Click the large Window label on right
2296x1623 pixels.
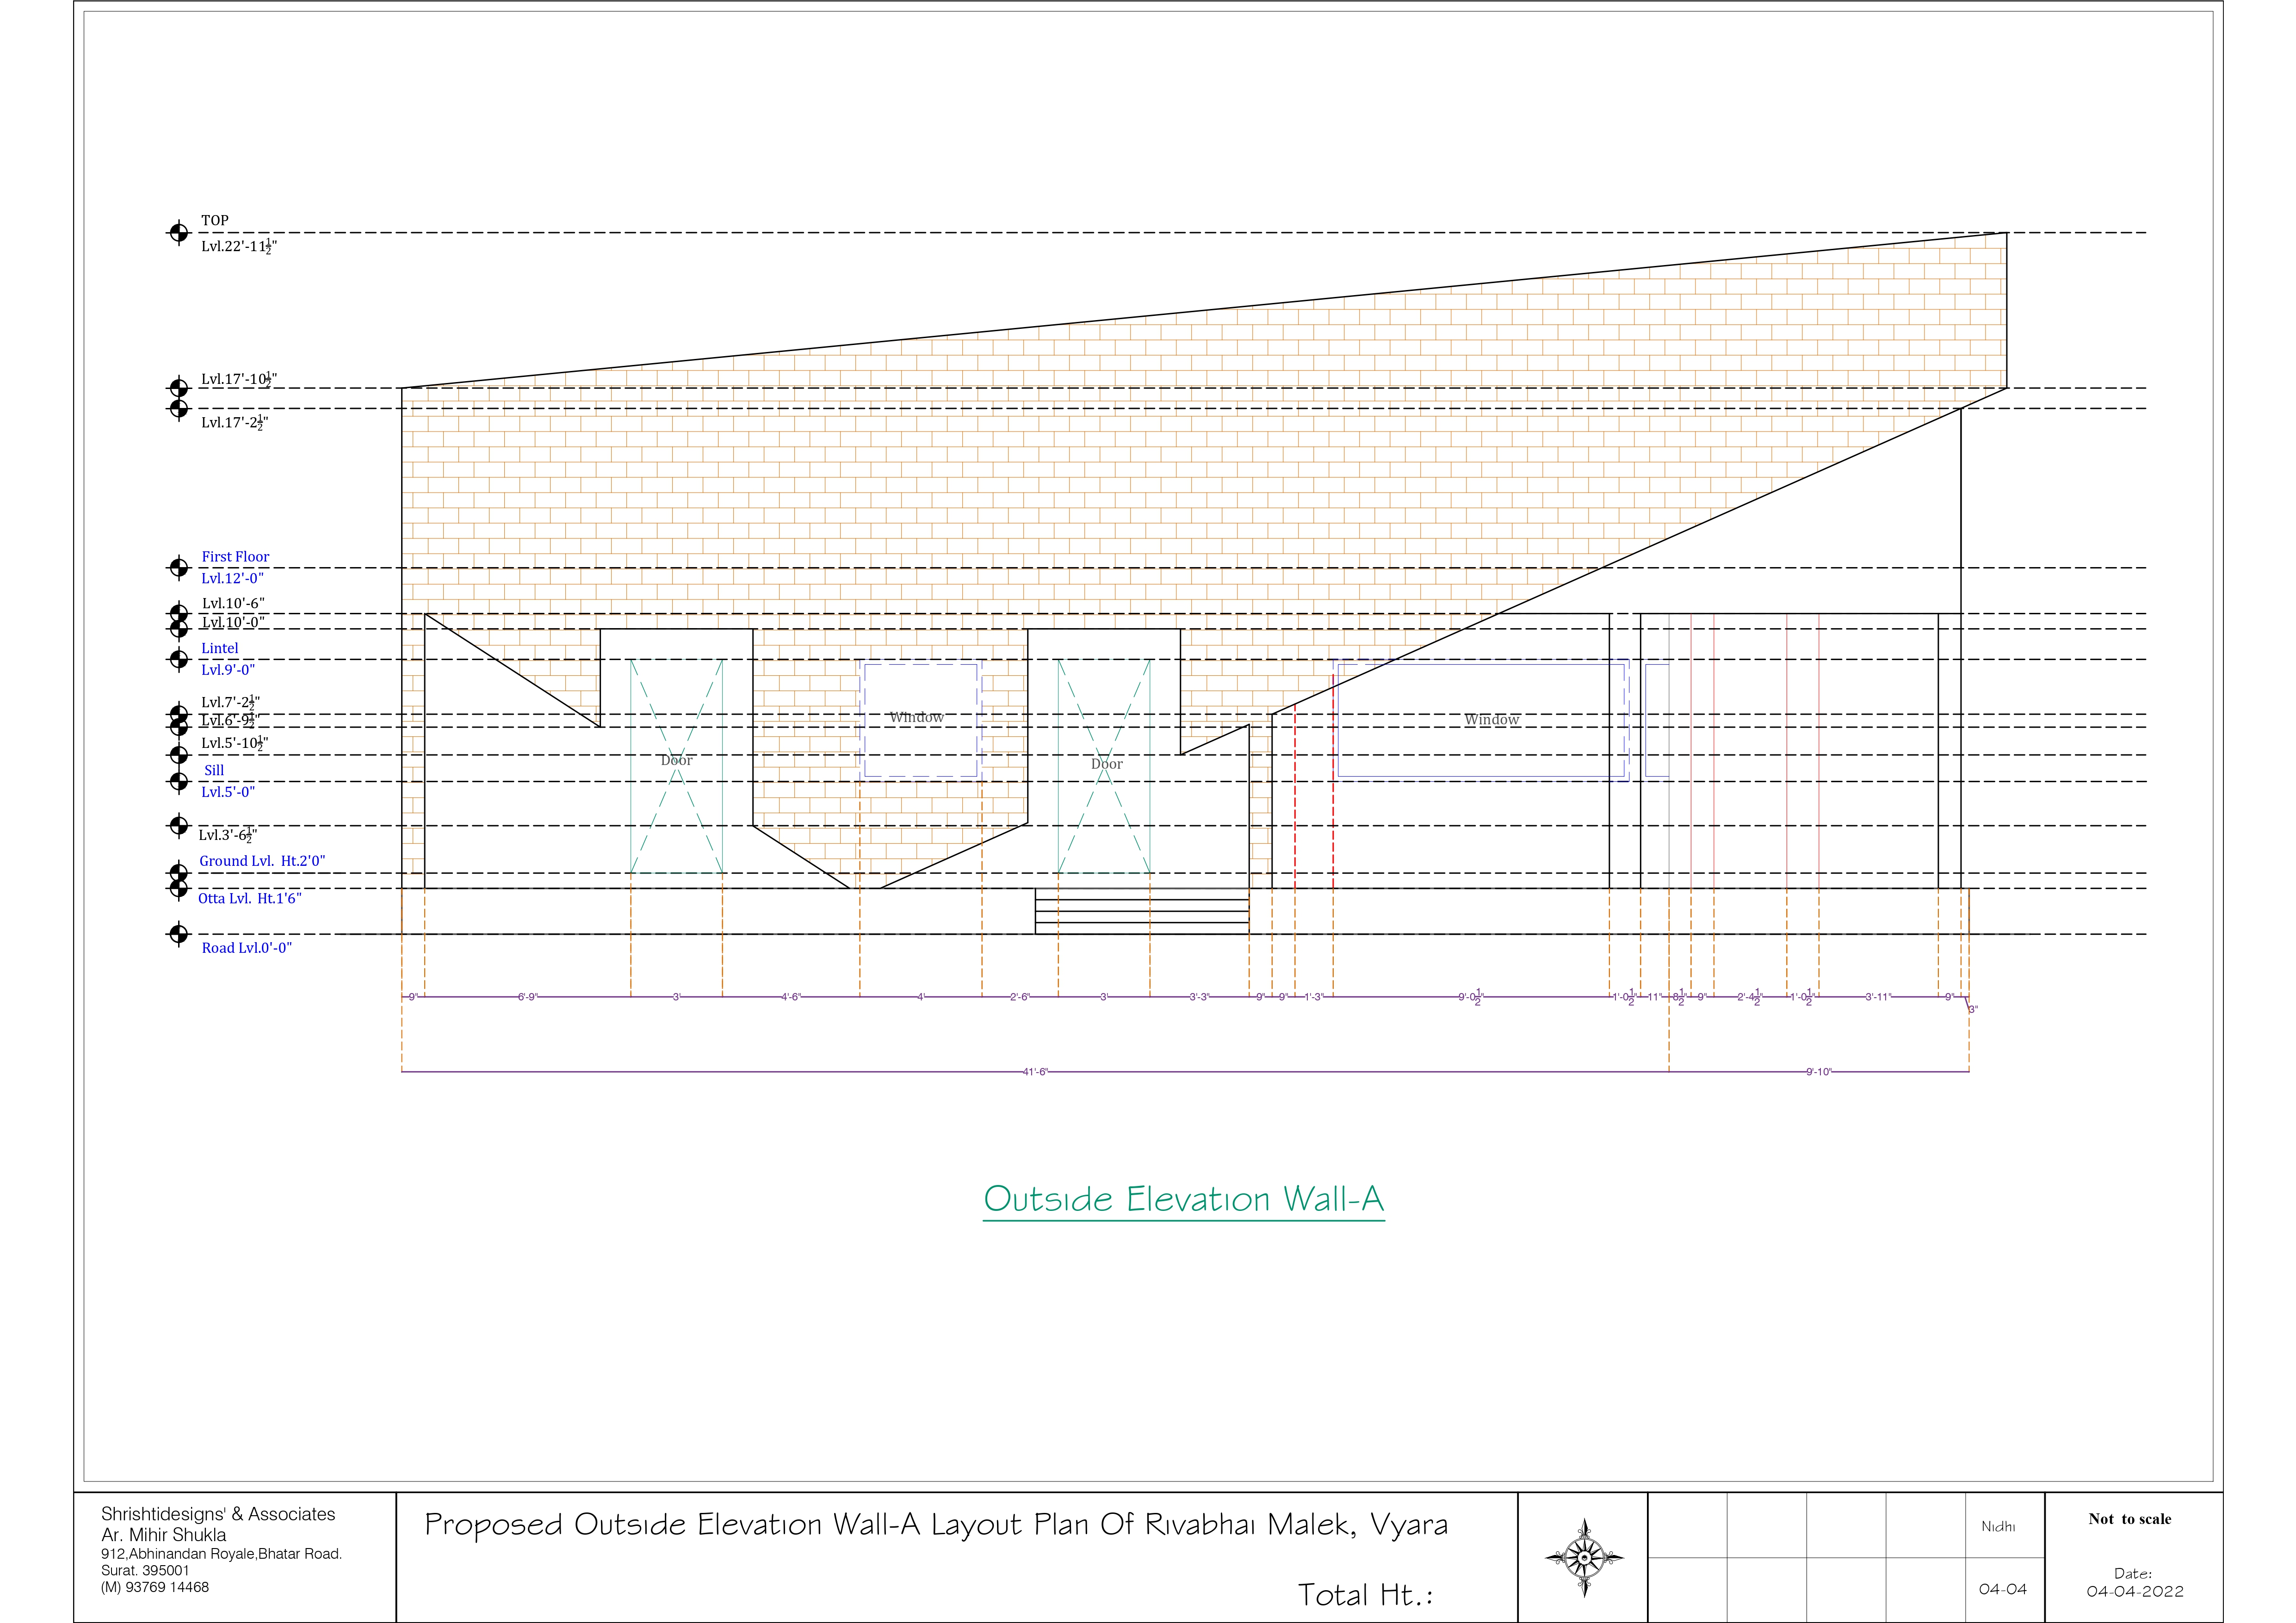click(1491, 720)
